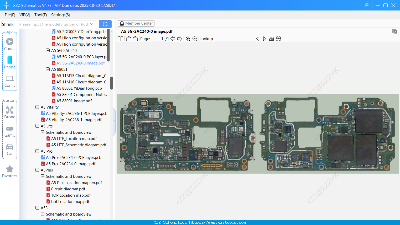Click the file tree vertical scrollbar thumb

pos(111,83)
